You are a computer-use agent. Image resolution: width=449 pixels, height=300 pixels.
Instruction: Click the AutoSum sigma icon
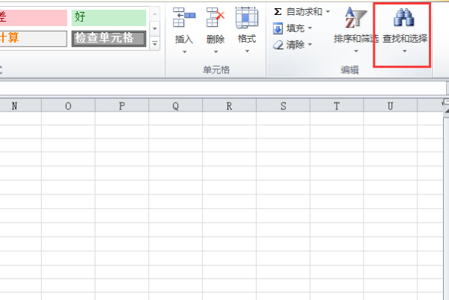[278, 12]
